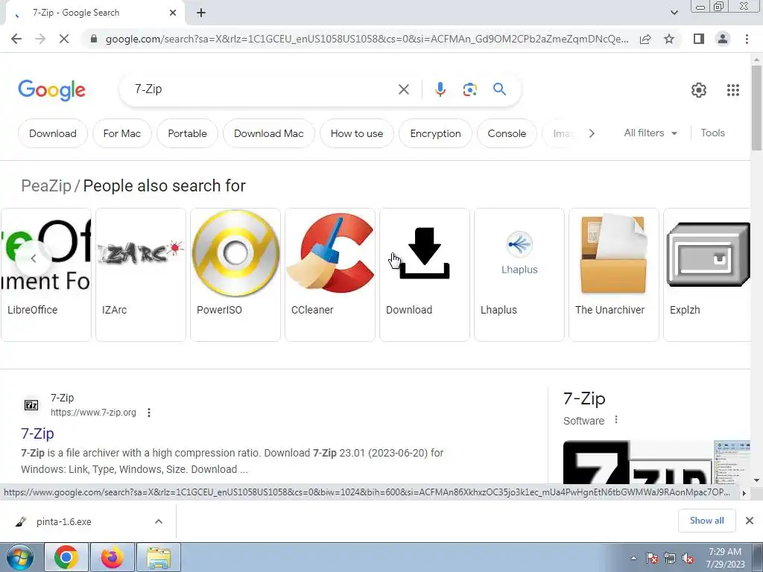Search by image with Google Lens

[469, 89]
